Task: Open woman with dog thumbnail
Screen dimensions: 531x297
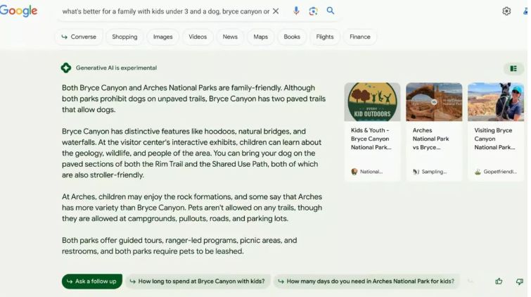Action: pos(496,102)
